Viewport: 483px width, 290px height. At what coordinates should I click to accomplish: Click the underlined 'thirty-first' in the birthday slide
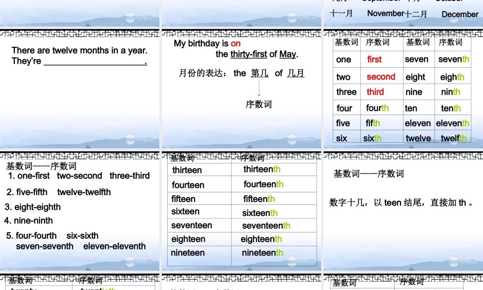tap(249, 54)
